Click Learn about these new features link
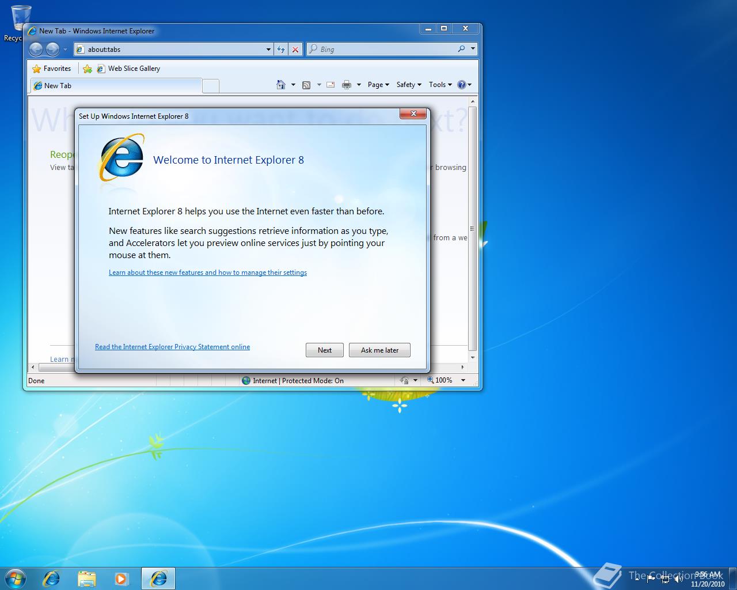737x590 pixels. click(x=208, y=273)
